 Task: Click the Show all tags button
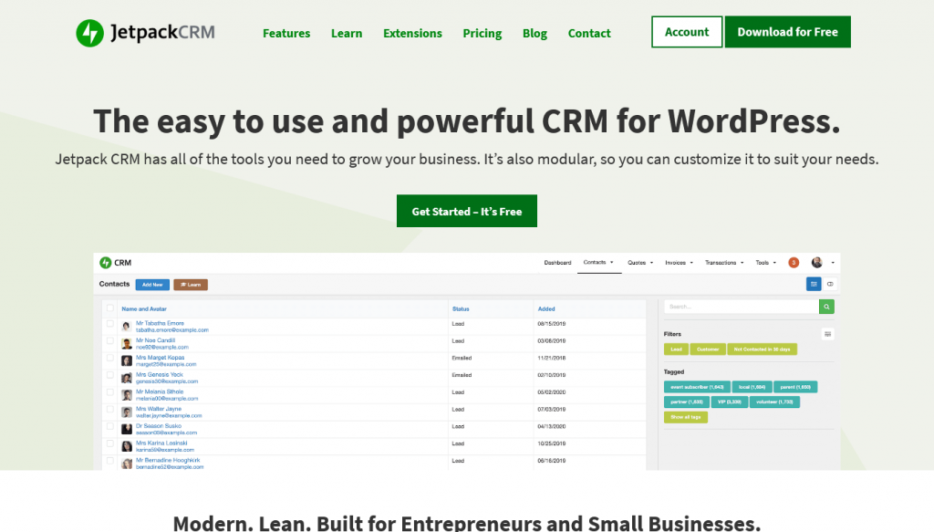pyautogui.click(x=686, y=417)
